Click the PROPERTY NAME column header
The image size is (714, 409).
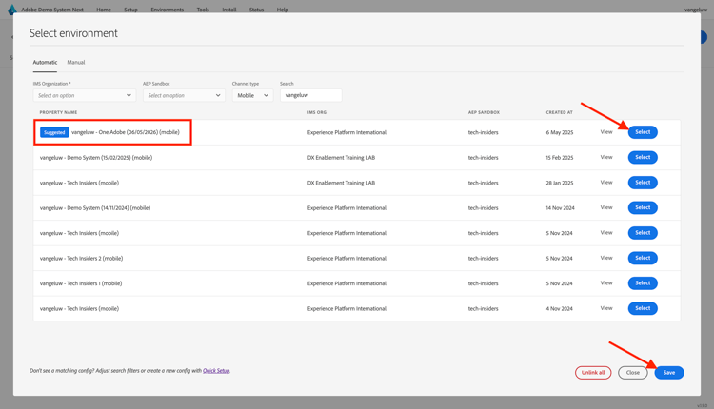tap(58, 112)
